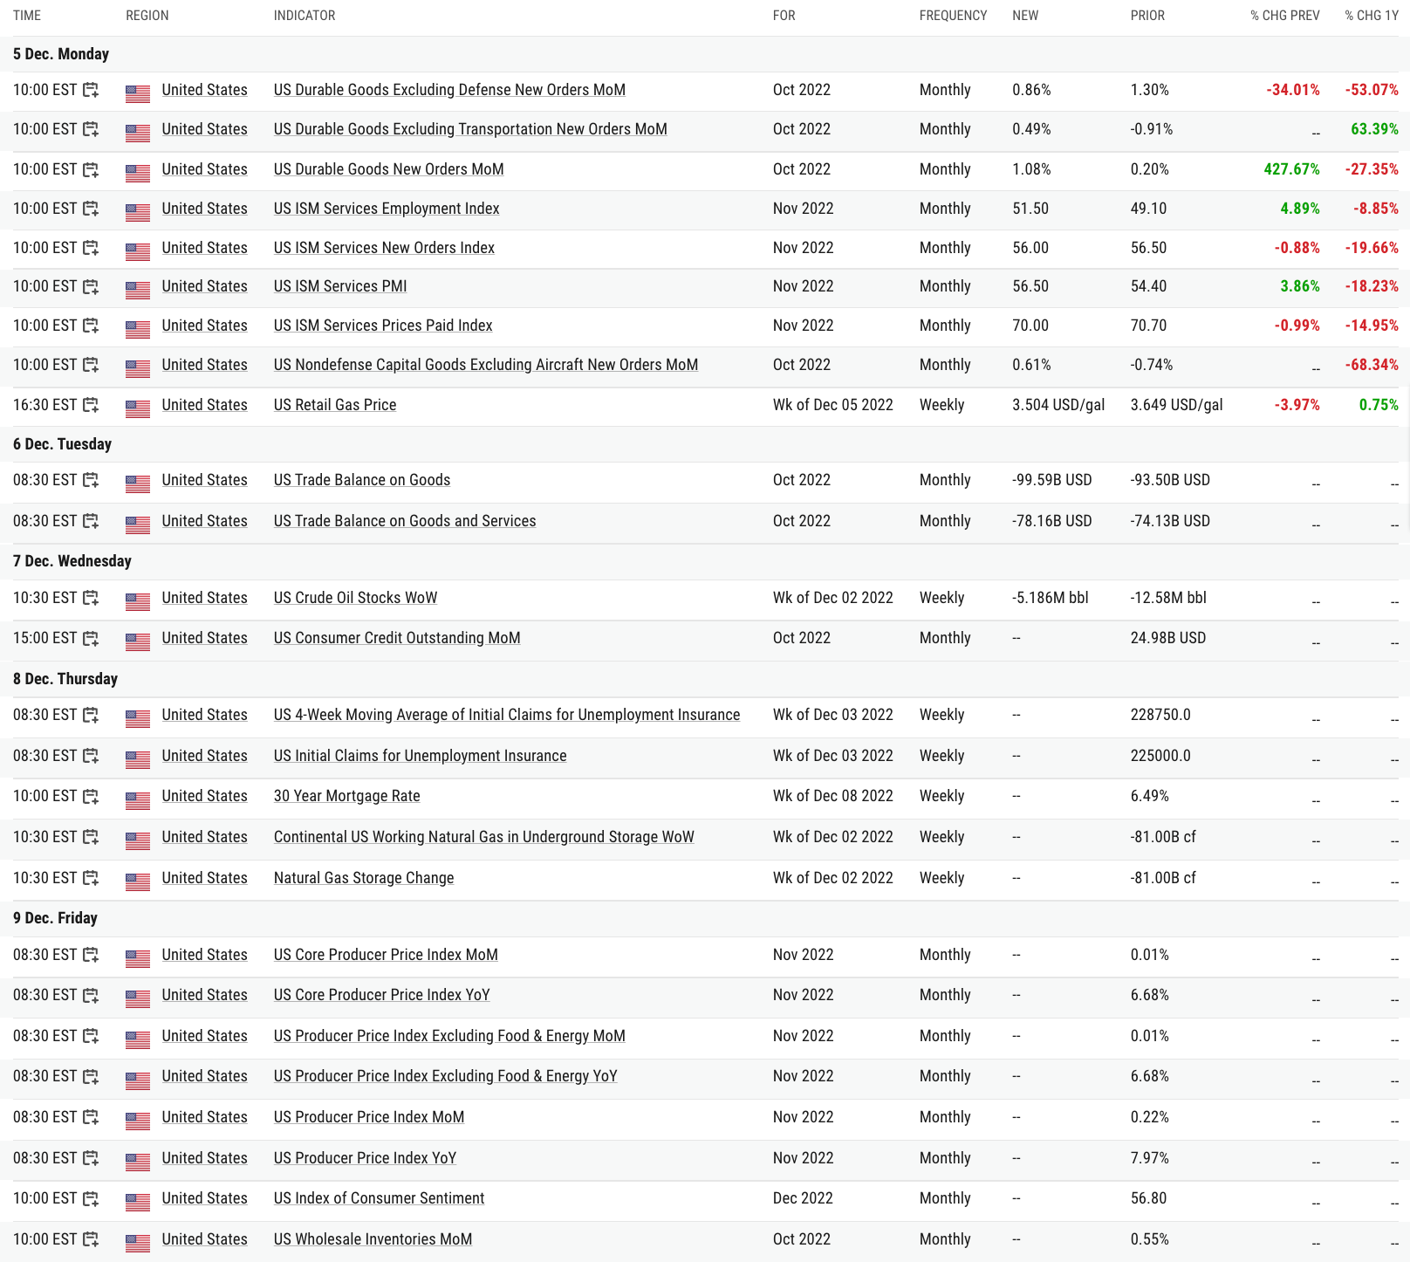Click the -99.59B USD new value
1410x1262 pixels.
click(x=1052, y=480)
